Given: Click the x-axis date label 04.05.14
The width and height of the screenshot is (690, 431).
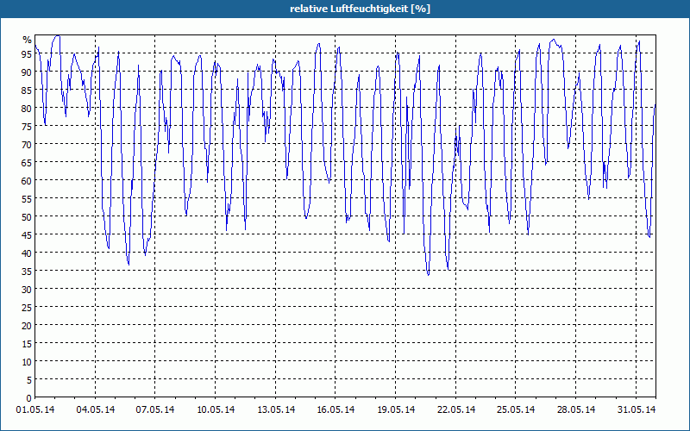Looking at the screenshot, I should point(96,409).
